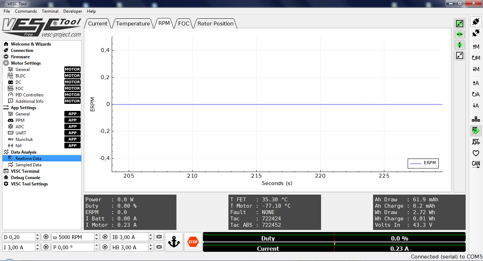This screenshot has width=483, height=261.
Task: Toggle the vertical autoscale plot button
Action: point(459,45)
